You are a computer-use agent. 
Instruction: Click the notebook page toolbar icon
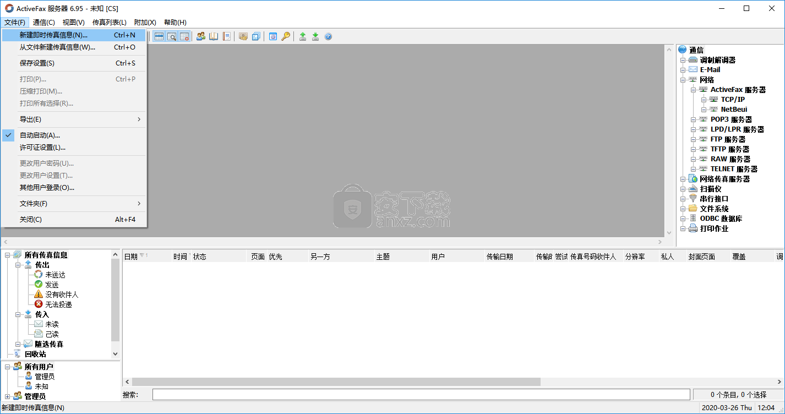pos(226,36)
